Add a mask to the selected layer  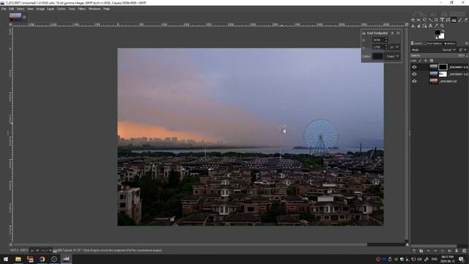point(457,251)
